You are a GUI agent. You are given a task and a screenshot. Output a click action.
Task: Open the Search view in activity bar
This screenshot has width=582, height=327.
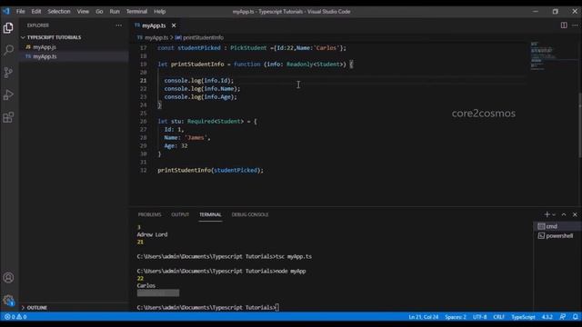tap(8, 50)
